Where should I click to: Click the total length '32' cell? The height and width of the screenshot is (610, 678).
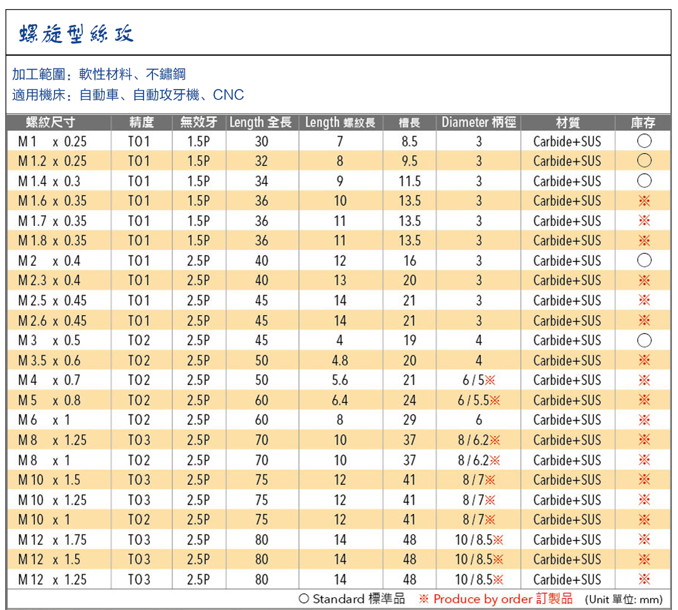(262, 161)
